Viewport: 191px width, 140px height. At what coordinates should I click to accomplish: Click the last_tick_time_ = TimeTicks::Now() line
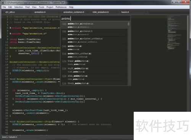point(40,93)
